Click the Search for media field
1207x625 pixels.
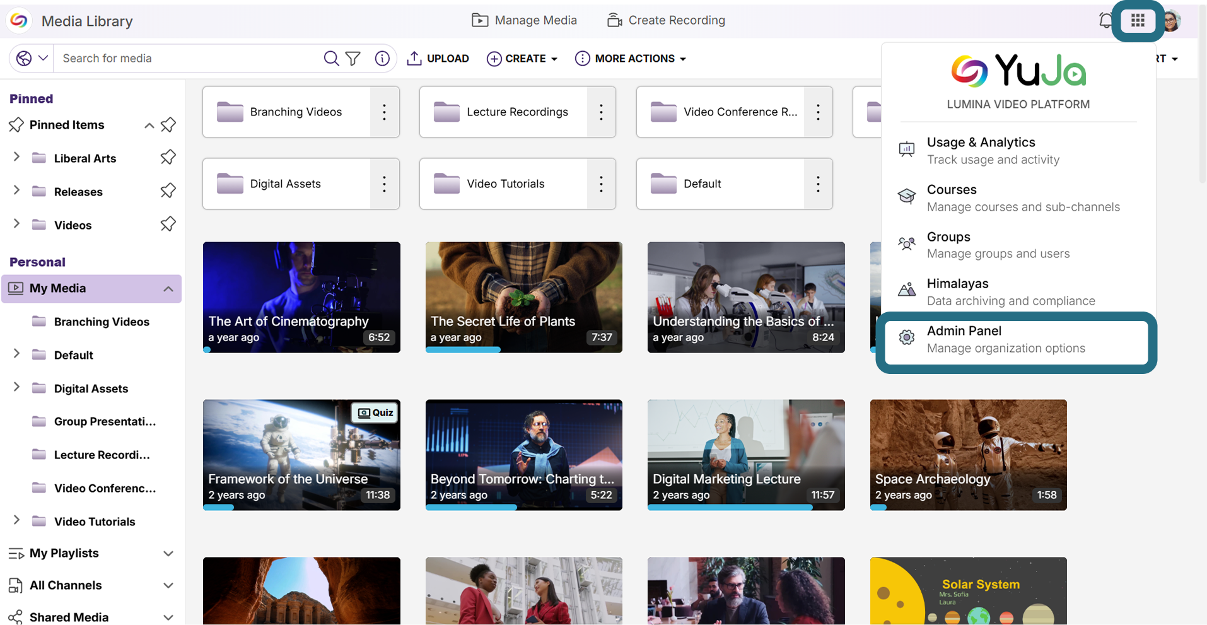pyautogui.click(x=189, y=58)
